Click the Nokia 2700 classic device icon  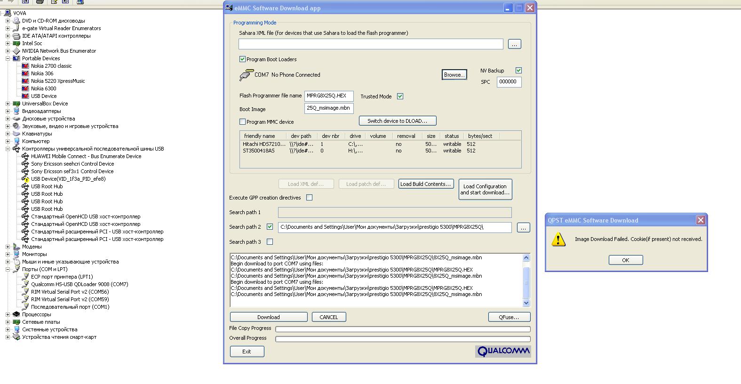point(25,66)
